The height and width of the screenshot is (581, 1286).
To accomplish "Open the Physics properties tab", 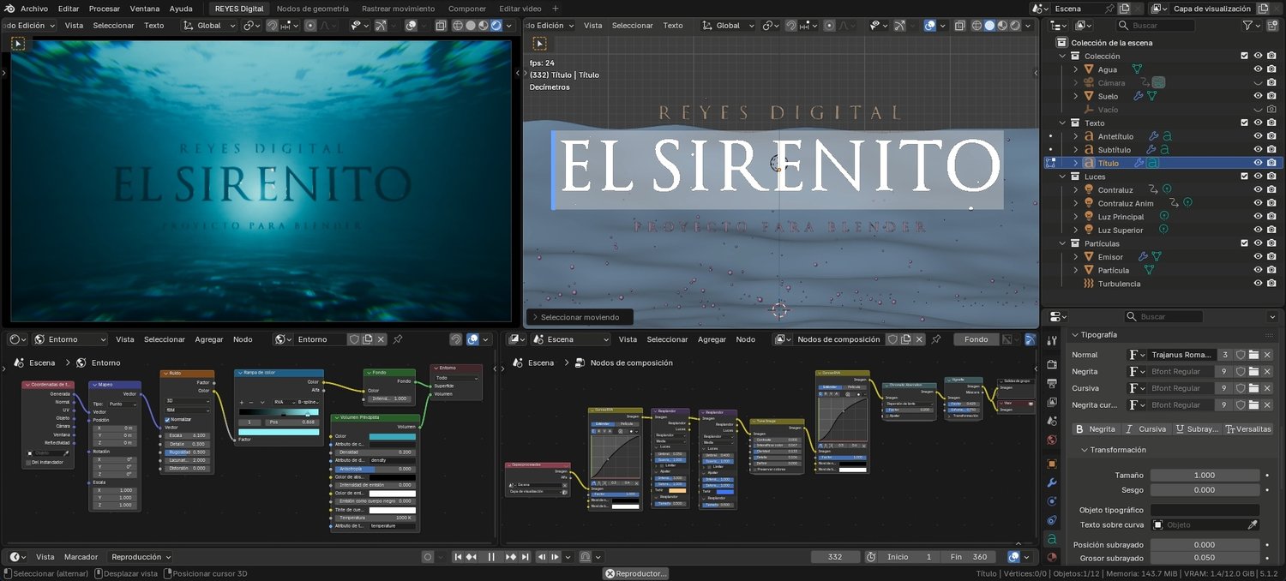I will pyautogui.click(x=1052, y=501).
